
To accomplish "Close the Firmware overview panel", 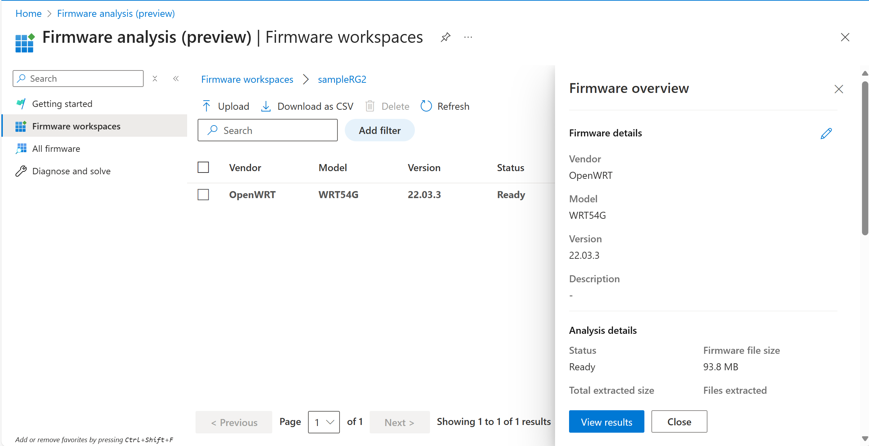I will tap(839, 89).
